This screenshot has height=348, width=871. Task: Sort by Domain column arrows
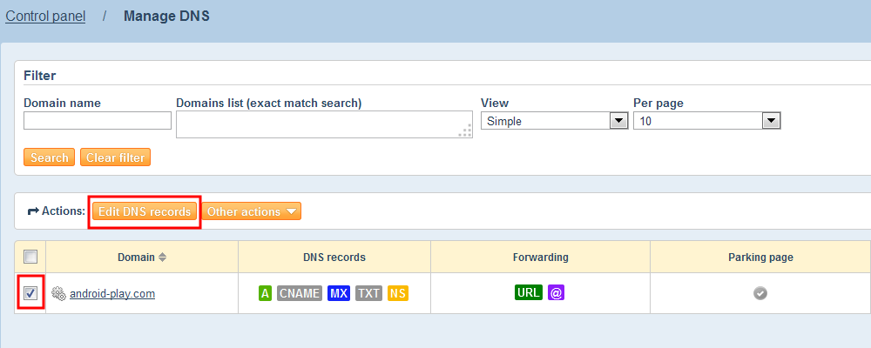click(x=162, y=258)
